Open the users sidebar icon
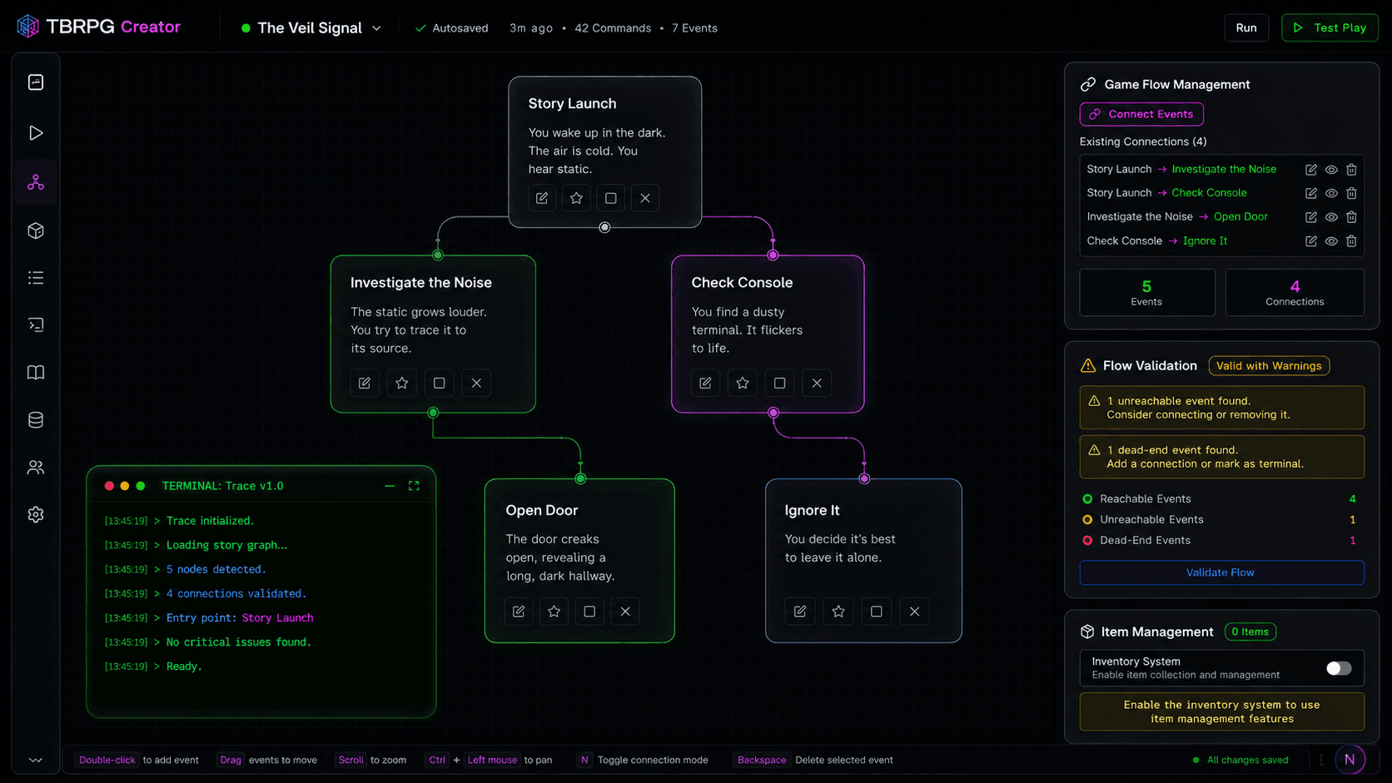The height and width of the screenshot is (783, 1392). [x=36, y=468]
